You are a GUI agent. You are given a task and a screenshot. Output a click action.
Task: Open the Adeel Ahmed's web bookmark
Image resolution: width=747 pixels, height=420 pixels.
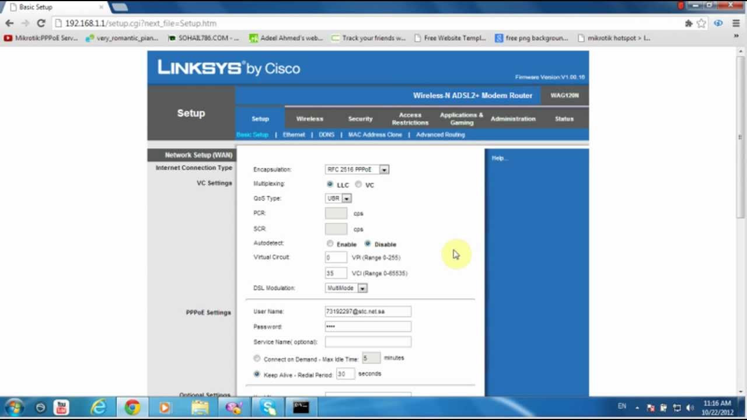pos(286,38)
